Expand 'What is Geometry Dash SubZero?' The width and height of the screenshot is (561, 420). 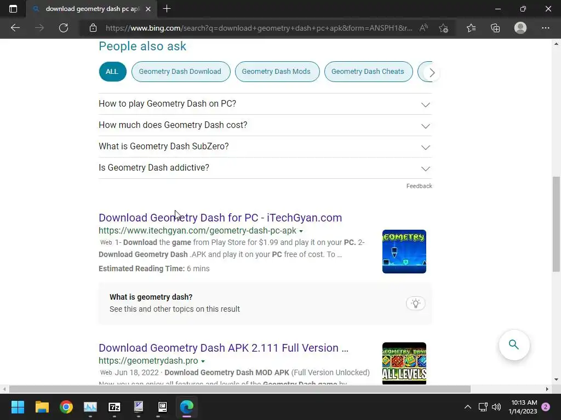coord(265,147)
